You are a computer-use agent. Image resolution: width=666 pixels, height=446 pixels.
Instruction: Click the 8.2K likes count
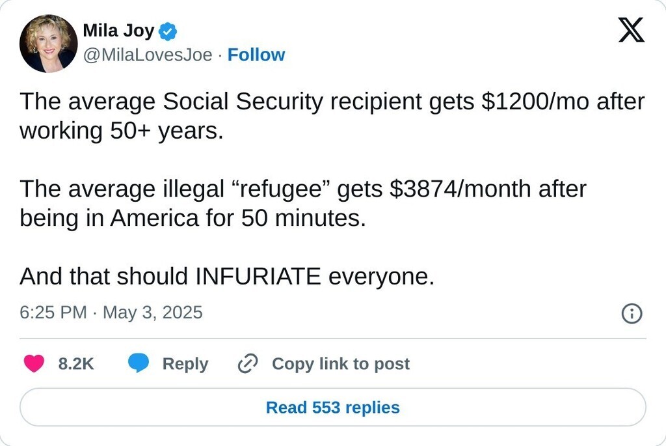coord(76,363)
